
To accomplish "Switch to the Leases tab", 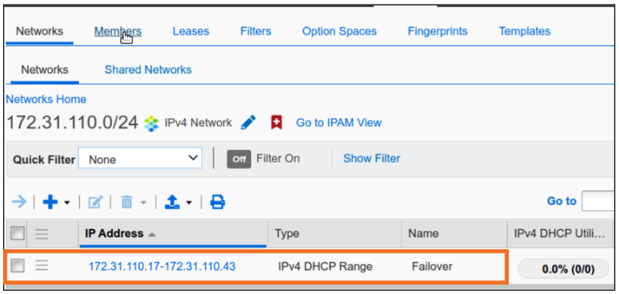I will [190, 31].
